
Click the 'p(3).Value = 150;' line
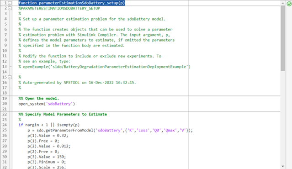pos(47,157)
